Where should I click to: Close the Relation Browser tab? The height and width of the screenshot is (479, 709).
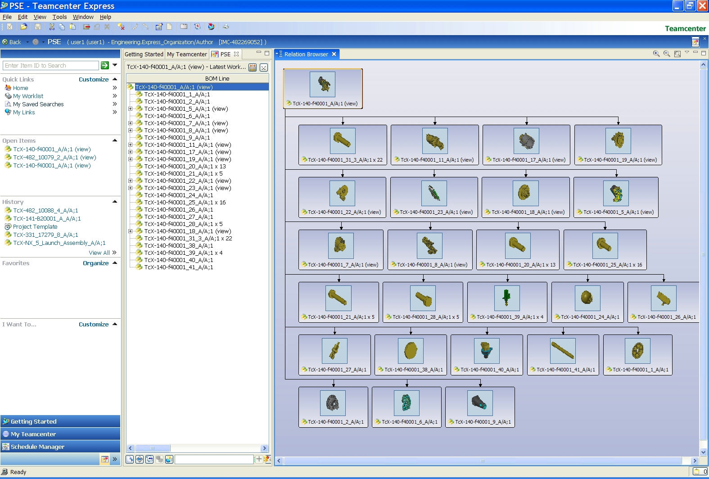pos(334,54)
